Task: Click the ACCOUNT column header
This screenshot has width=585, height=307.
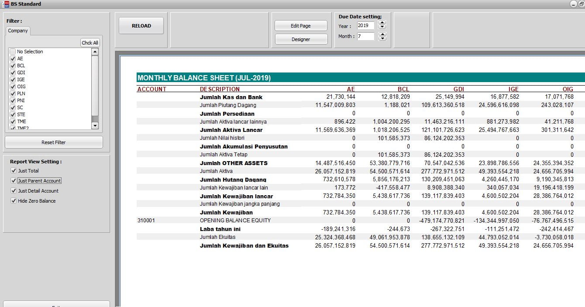Action: [152, 89]
